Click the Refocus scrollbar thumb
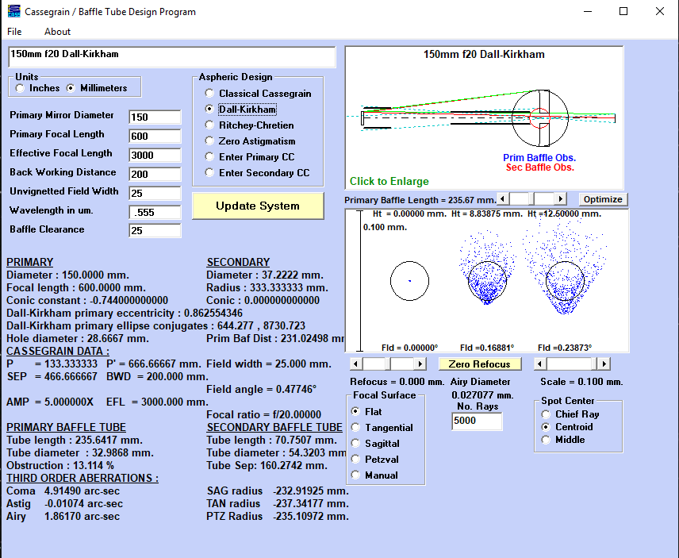This screenshot has width=679, height=558. point(389,364)
